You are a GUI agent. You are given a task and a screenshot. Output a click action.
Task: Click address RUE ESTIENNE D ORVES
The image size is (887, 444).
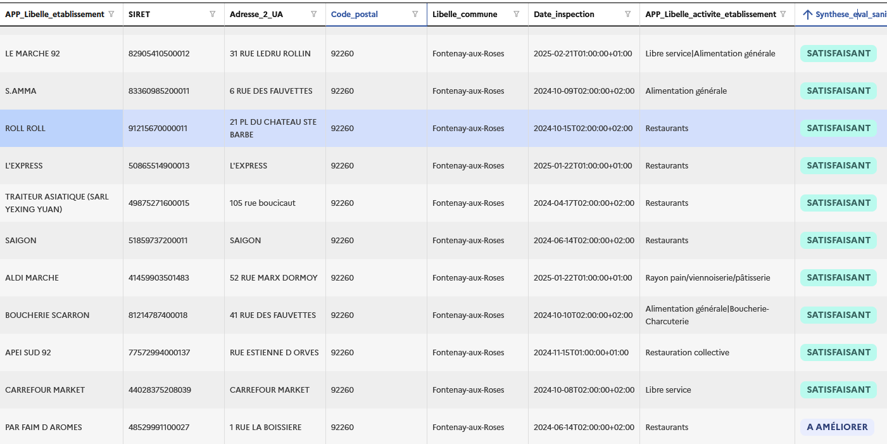(274, 352)
